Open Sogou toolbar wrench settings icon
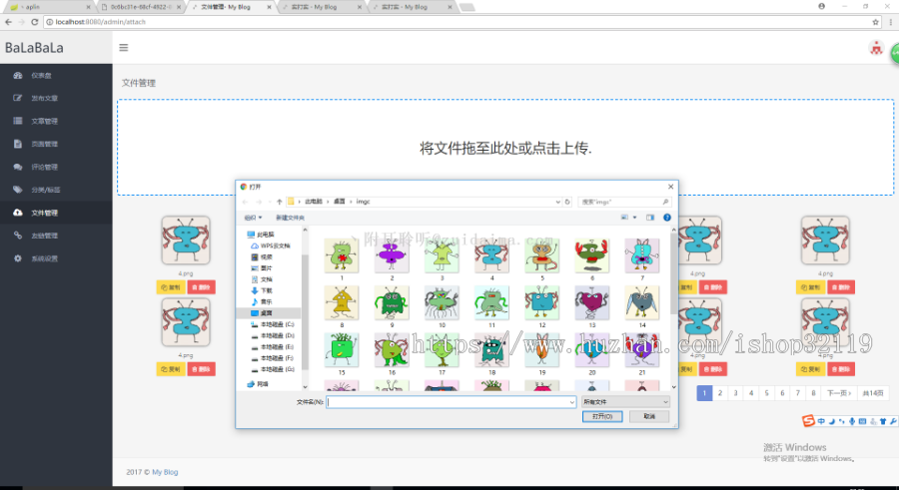The height and width of the screenshot is (490, 899). [893, 421]
